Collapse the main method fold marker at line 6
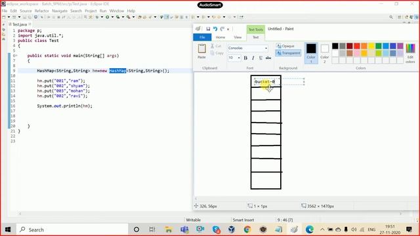This screenshot has height=236, width=420. 16,56
